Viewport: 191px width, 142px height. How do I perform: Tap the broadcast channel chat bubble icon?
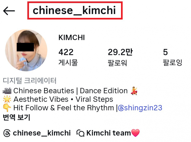(x=80, y=133)
